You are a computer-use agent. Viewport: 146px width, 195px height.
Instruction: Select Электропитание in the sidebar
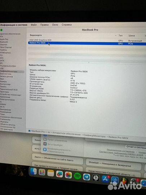(7, 100)
